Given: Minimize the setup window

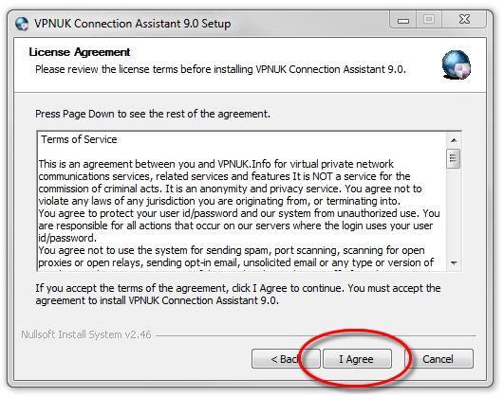Looking at the screenshot, I should [x=403, y=20].
